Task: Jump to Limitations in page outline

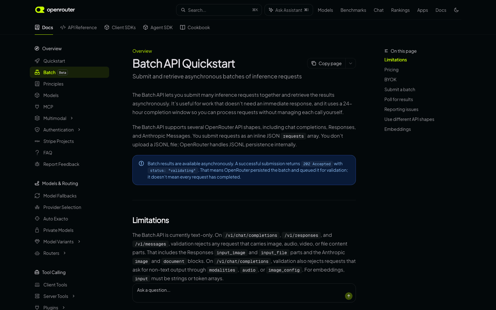Action: (396, 60)
